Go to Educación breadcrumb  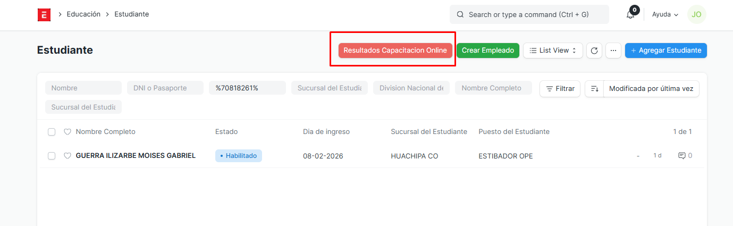[x=83, y=14]
